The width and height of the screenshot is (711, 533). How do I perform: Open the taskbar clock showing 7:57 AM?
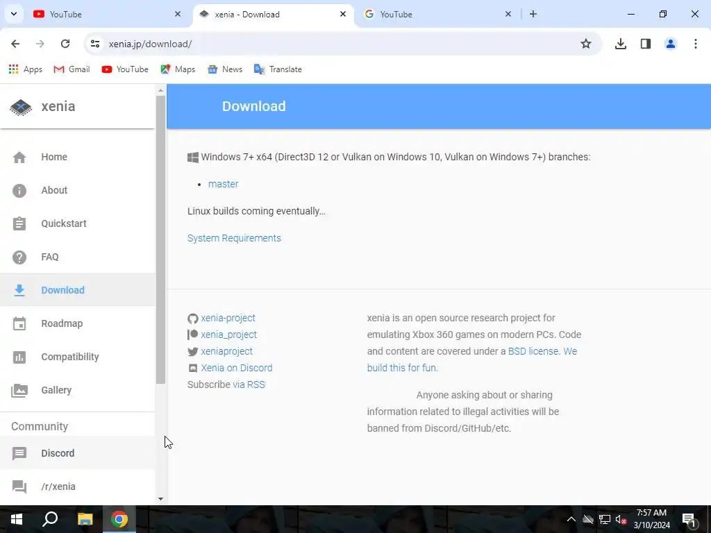[651, 519]
